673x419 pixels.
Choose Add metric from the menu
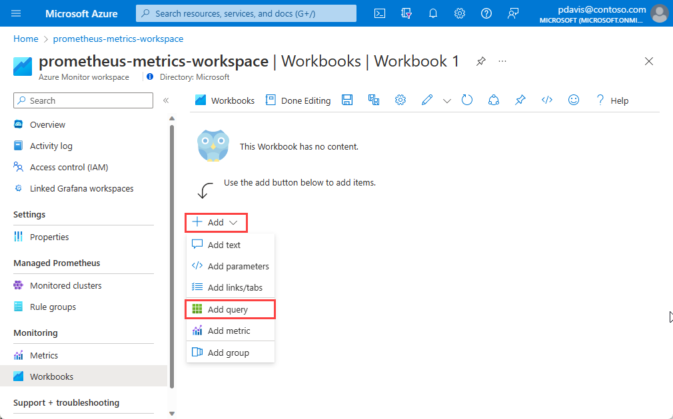pos(230,331)
